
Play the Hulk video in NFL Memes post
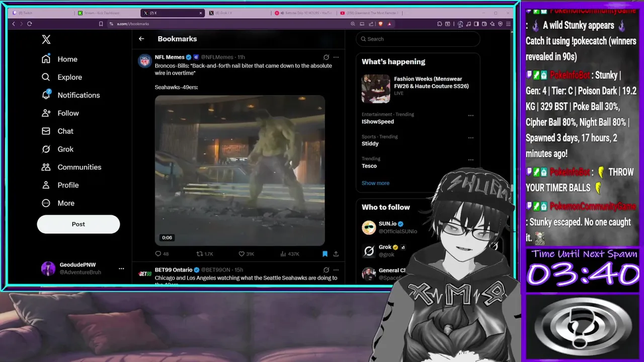[239, 170]
